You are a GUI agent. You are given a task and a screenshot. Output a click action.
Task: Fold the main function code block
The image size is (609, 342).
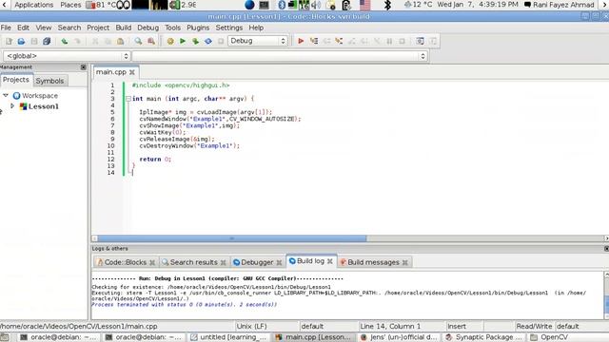[x=128, y=99]
